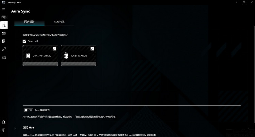Switch to the 同步设备 tab
Image resolution: width=255 pixels, height=137 pixels.
[x=29, y=22]
